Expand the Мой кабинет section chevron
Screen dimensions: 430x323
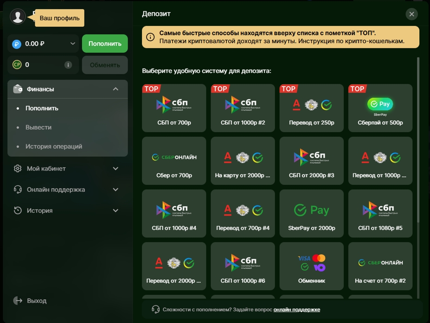(x=116, y=169)
